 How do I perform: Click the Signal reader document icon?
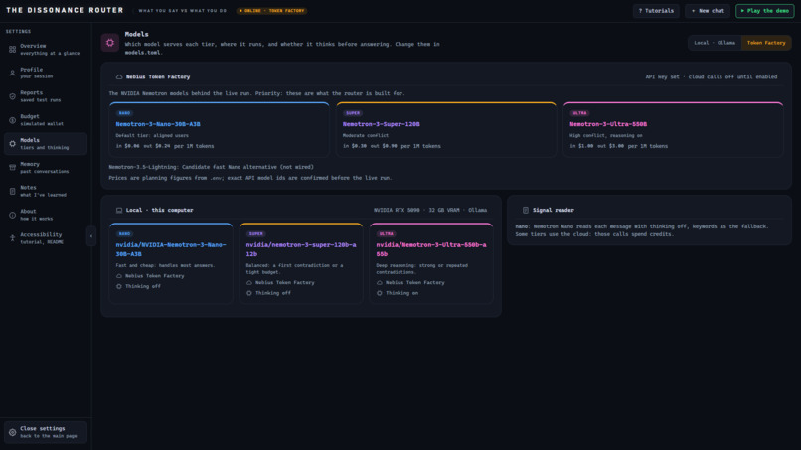point(525,210)
